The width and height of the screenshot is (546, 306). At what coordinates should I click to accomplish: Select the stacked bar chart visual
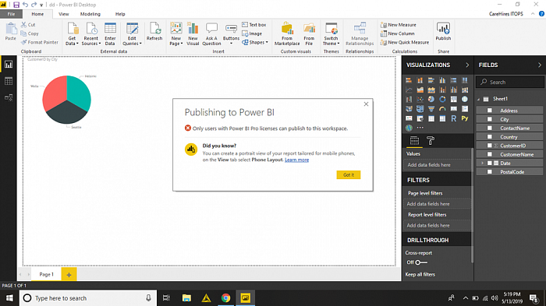[x=409, y=80]
